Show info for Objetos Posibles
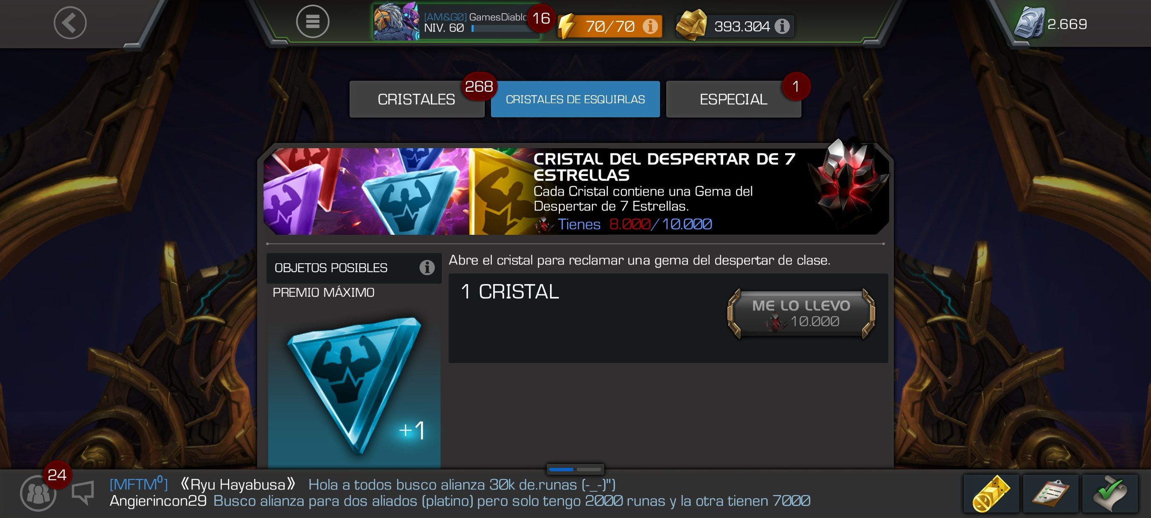 (427, 267)
